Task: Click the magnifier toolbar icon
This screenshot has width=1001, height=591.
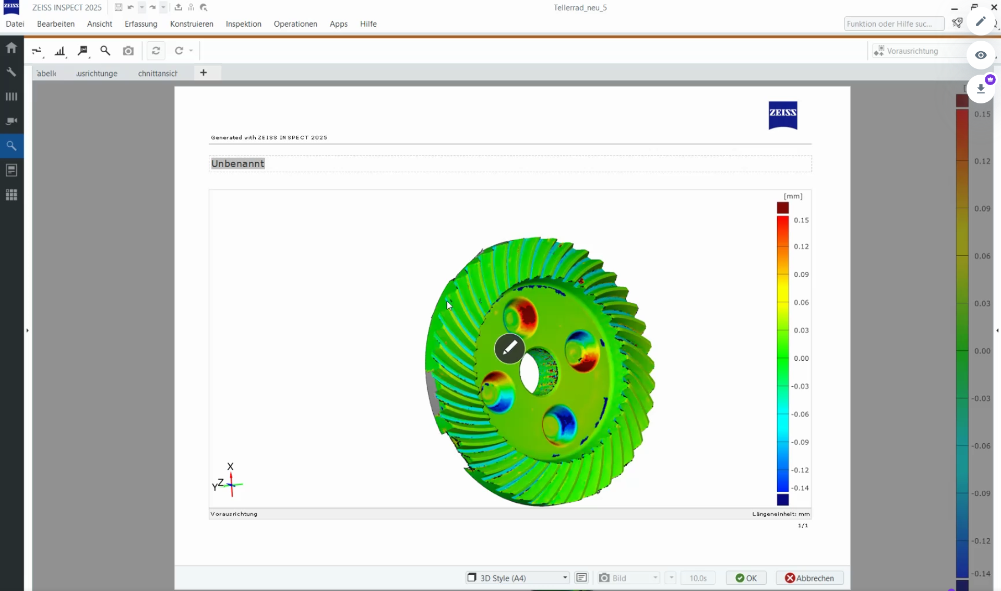Action: tap(105, 51)
